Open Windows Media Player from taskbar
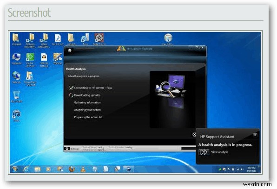Screen dimensions: 277x189 coord(48,169)
